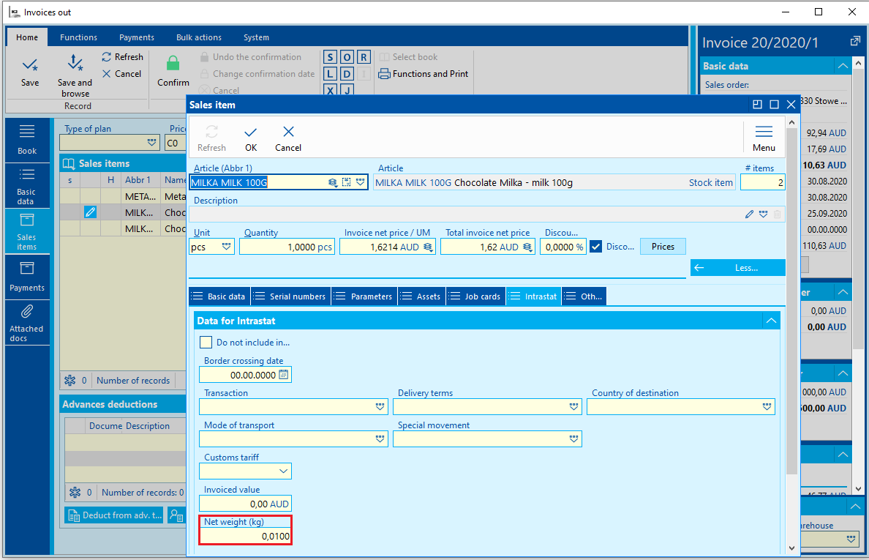Viewport: 869px width, 560px height.
Task: Collapse the Basic data panel in Invoice pane
Action: (843, 66)
